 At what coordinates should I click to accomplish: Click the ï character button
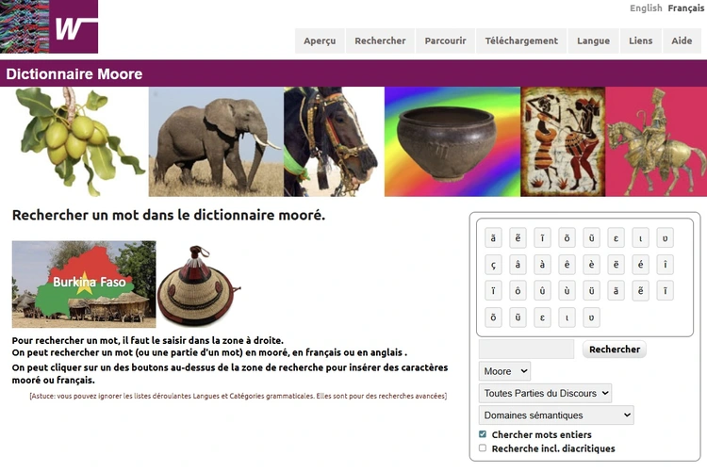[x=493, y=291]
